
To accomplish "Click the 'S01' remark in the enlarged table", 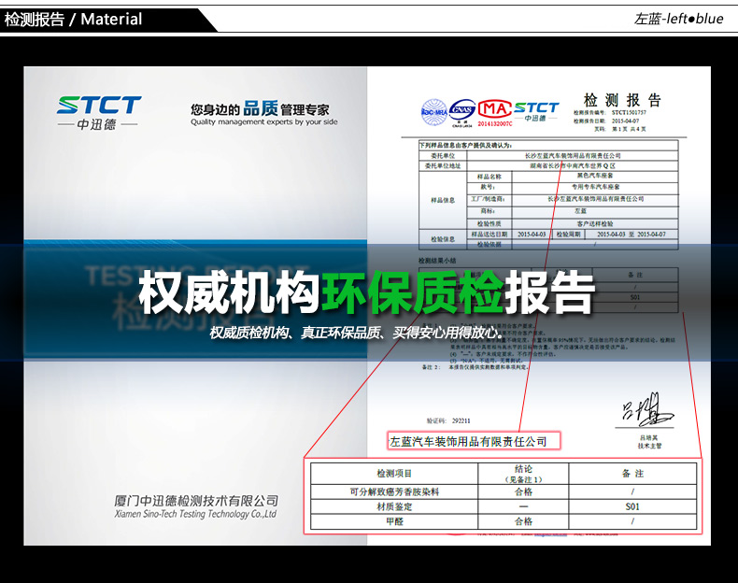I will [x=632, y=506].
